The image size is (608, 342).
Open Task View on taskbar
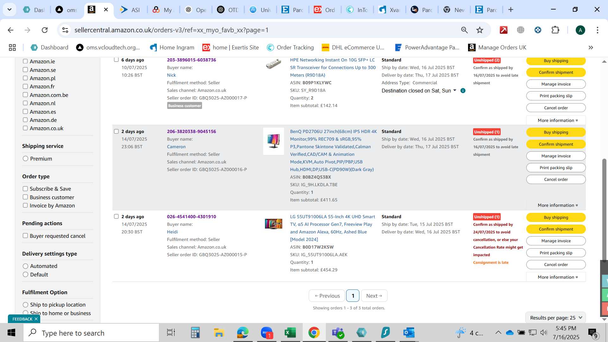[x=171, y=333]
